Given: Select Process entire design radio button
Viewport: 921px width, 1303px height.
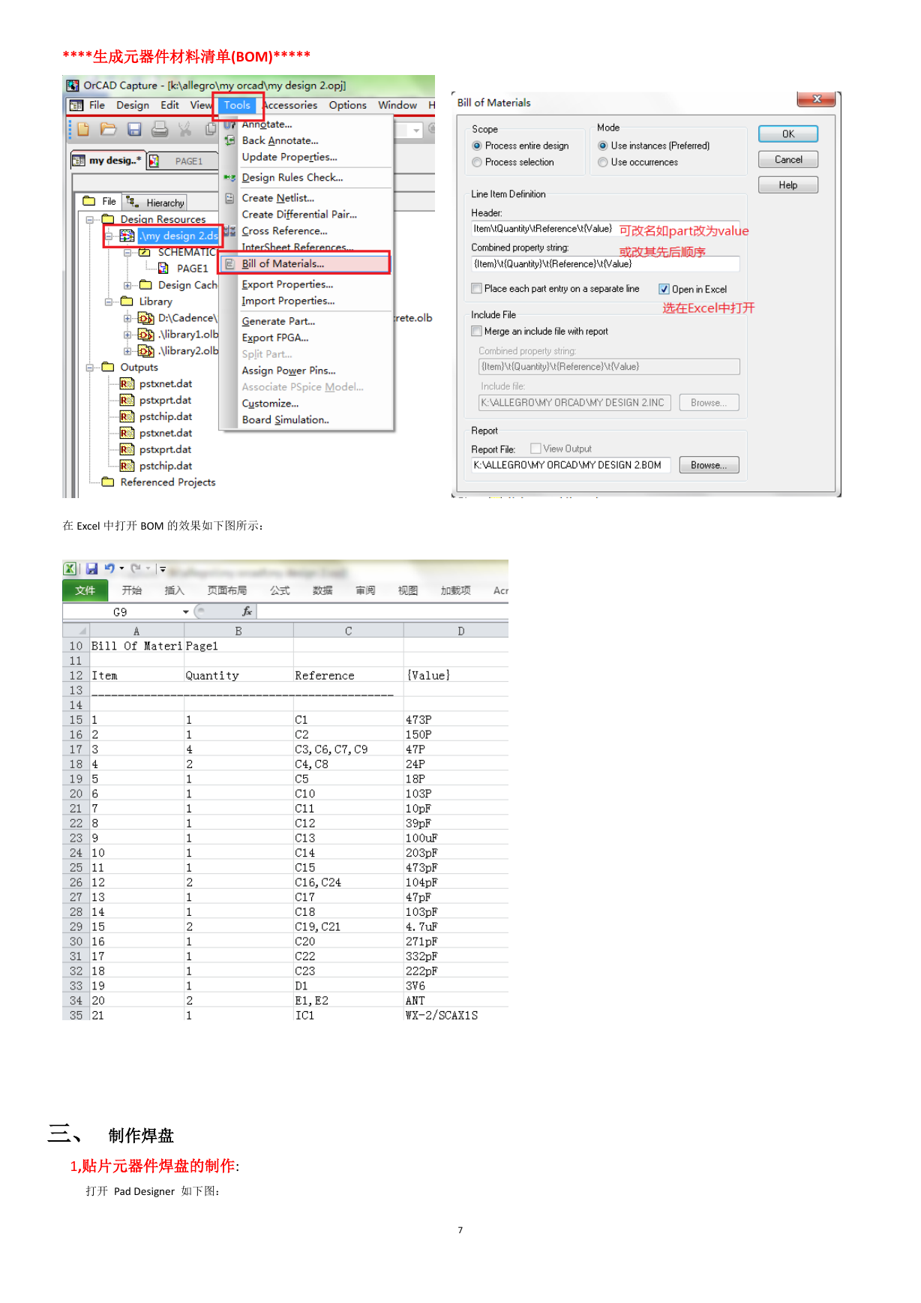Looking at the screenshot, I should pos(477,146).
